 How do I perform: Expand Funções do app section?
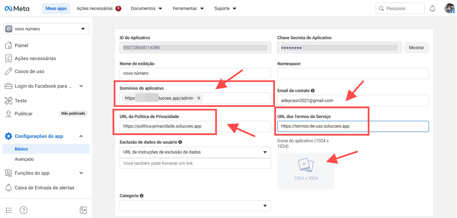pyautogui.click(x=81, y=173)
